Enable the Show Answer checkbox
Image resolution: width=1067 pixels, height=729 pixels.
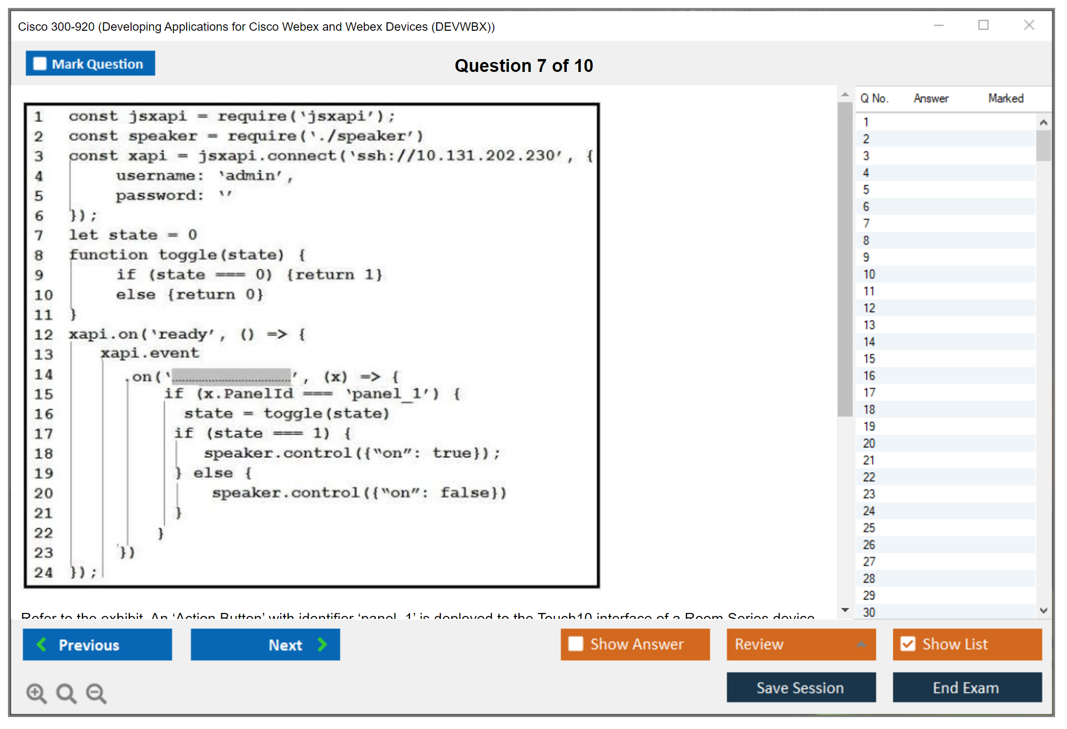(x=576, y=644)
